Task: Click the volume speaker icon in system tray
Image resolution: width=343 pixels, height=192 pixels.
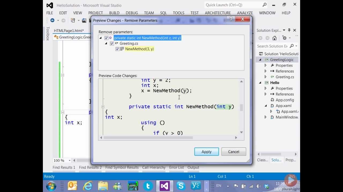Action: (x=259, y=186)
